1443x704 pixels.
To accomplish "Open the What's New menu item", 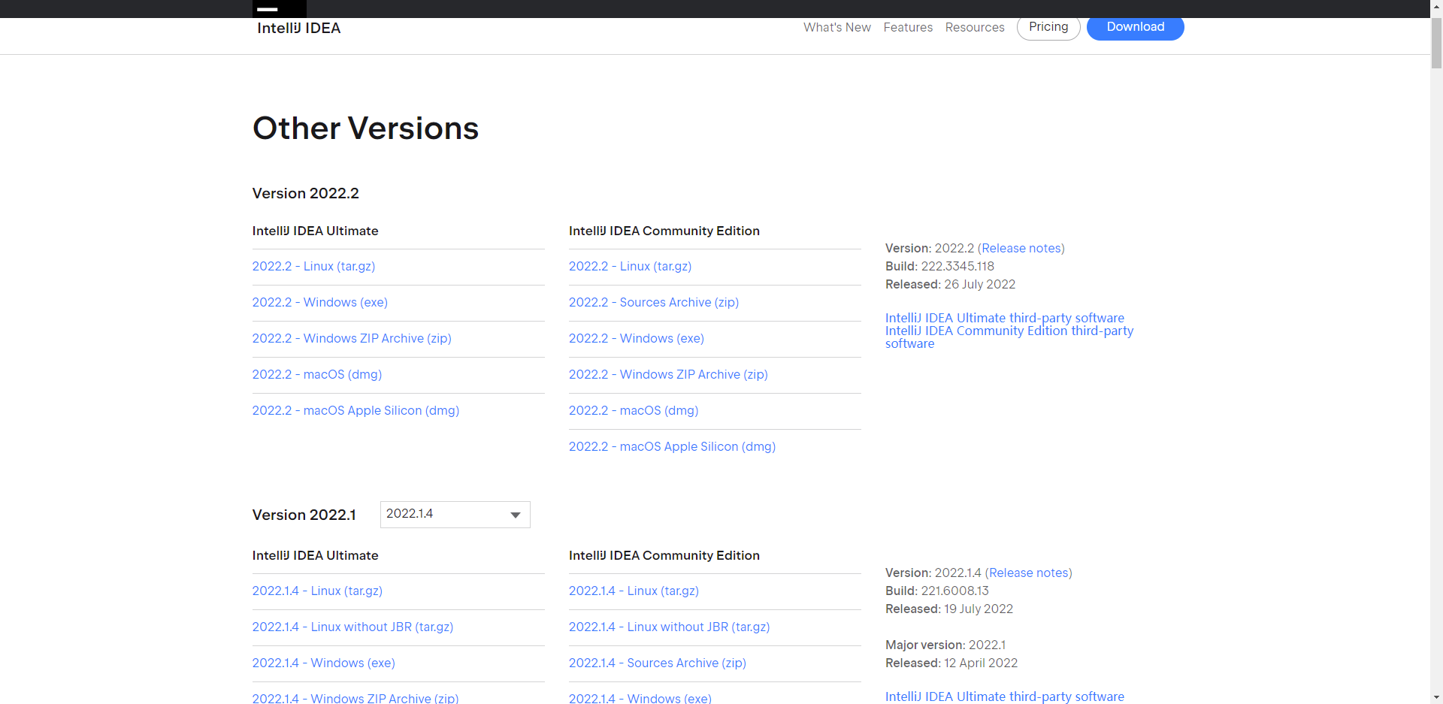I will click(x=836, y=27).
